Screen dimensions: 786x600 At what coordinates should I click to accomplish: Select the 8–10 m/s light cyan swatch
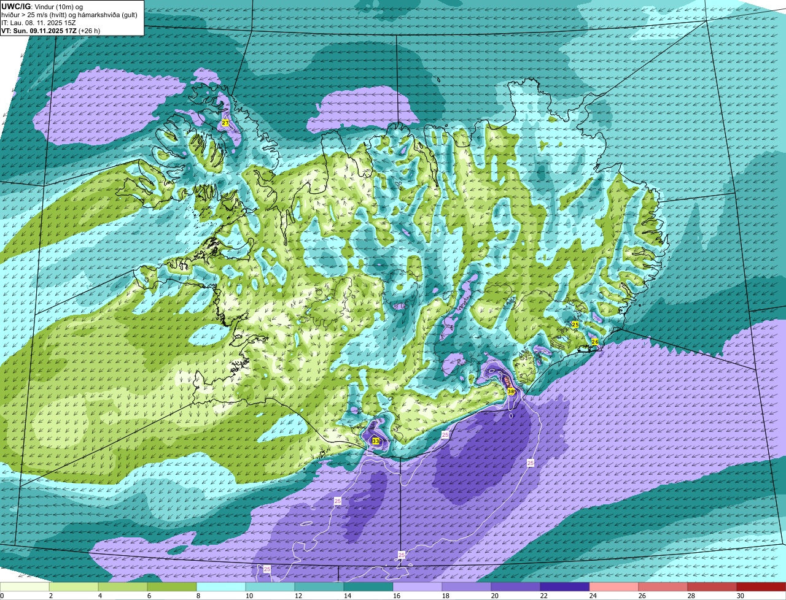221,587
